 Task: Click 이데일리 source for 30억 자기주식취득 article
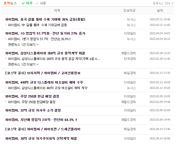[130, 138]
